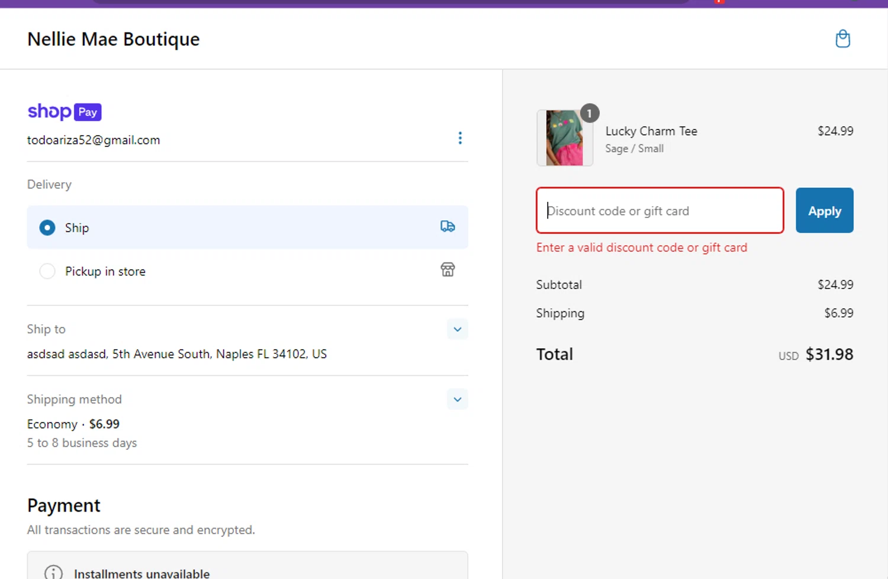Select the Pickup in store radio button
888x579 pixels.
(x=47, y=271)
